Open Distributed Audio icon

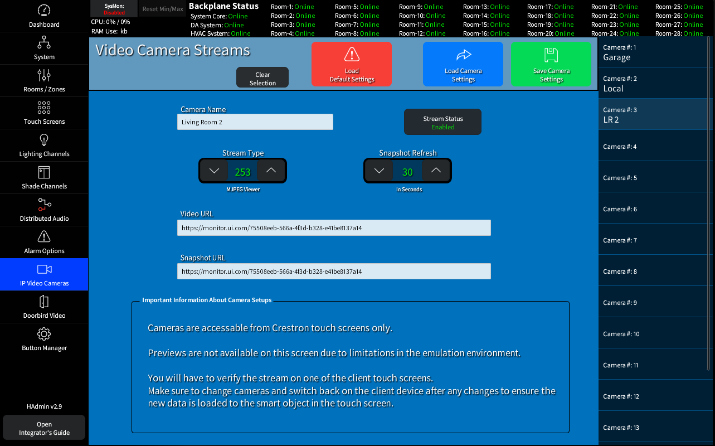point(44,204)
